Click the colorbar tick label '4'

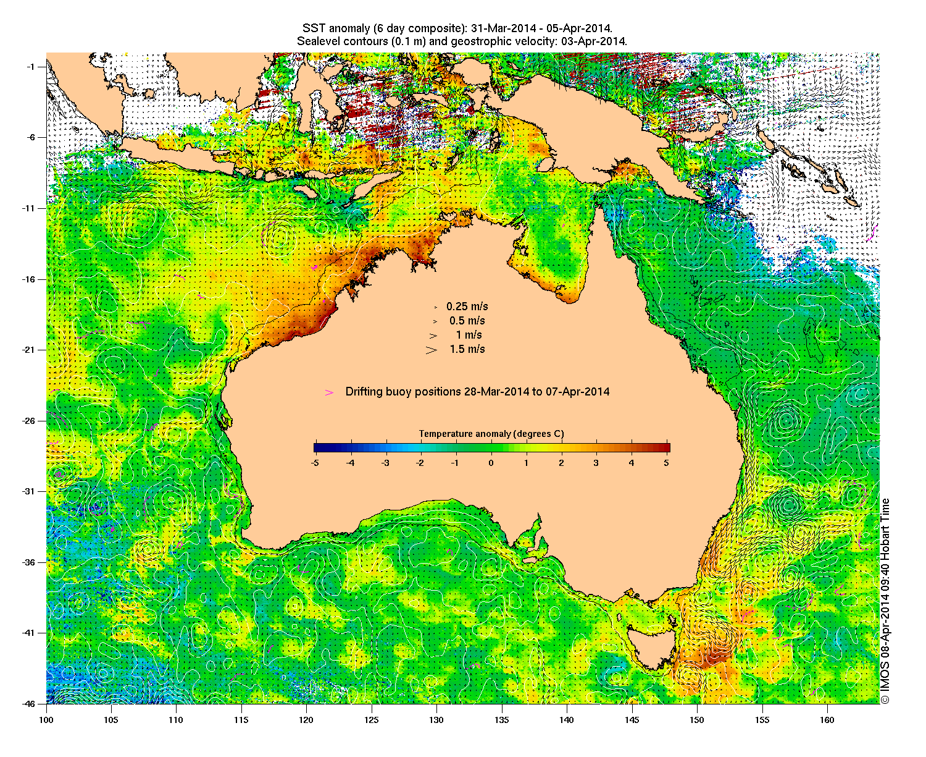tap(632, 462)
